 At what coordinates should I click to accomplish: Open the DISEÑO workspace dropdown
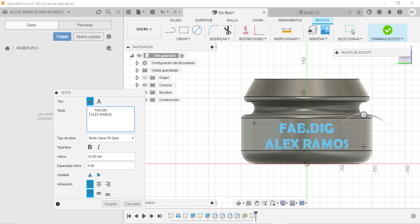tap(144, 29)
